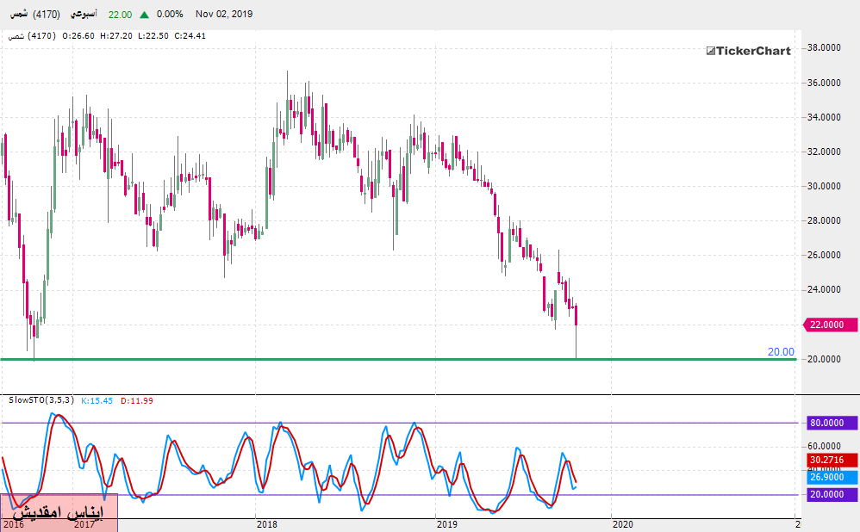860x532 pixels.
Task: Click the TickerChart logo
Action: (748, 51)
